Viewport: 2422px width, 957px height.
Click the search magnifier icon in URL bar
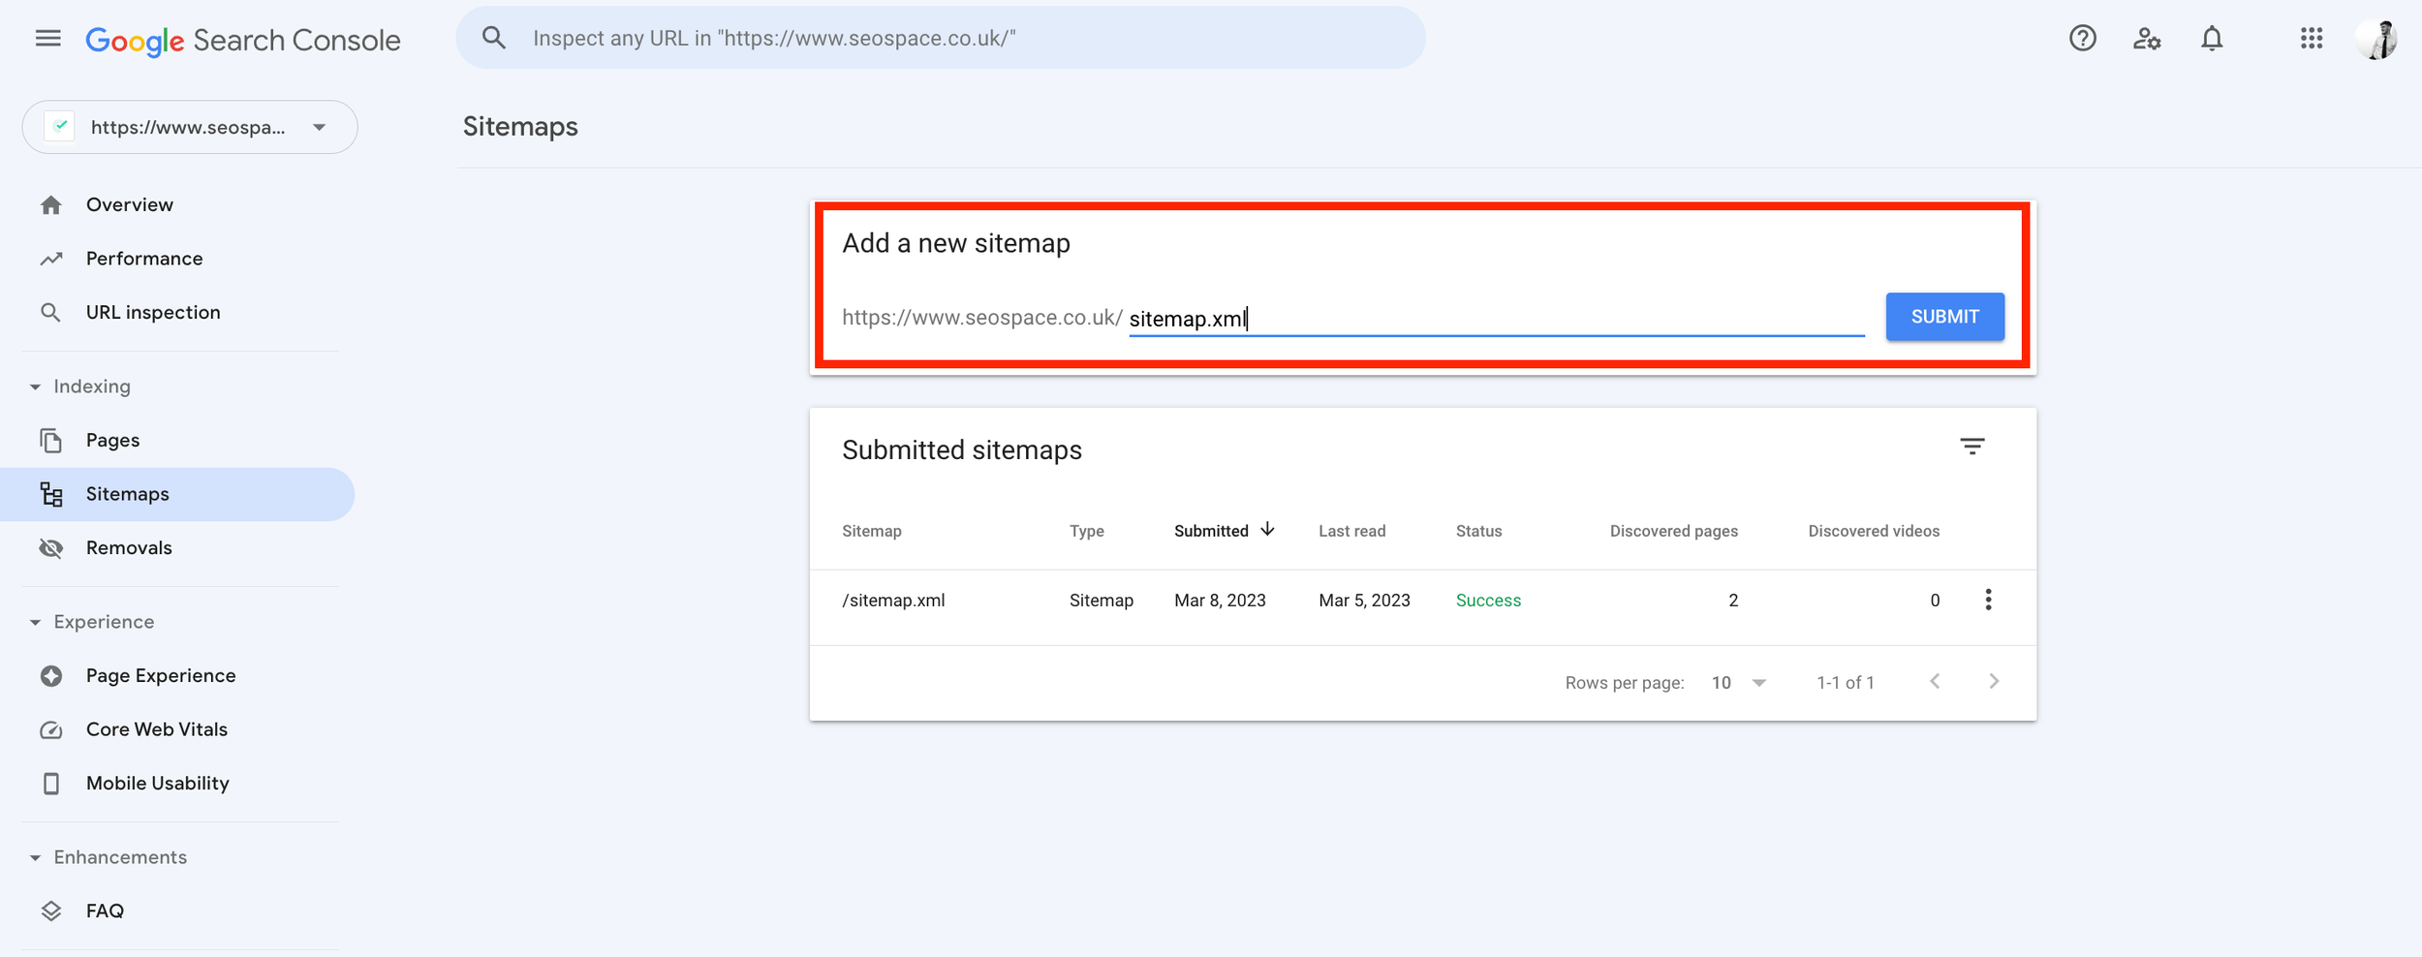coord(494,38)
